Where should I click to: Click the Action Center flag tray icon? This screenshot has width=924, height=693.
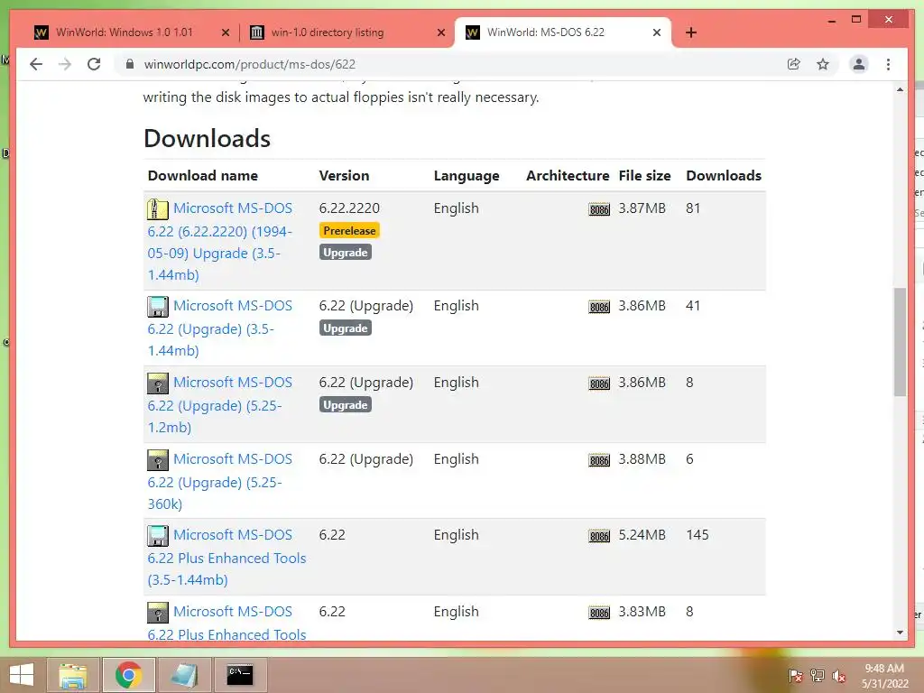click(795, 676)
